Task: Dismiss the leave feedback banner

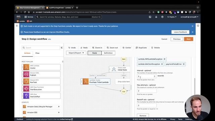Action: pos(192,32)
